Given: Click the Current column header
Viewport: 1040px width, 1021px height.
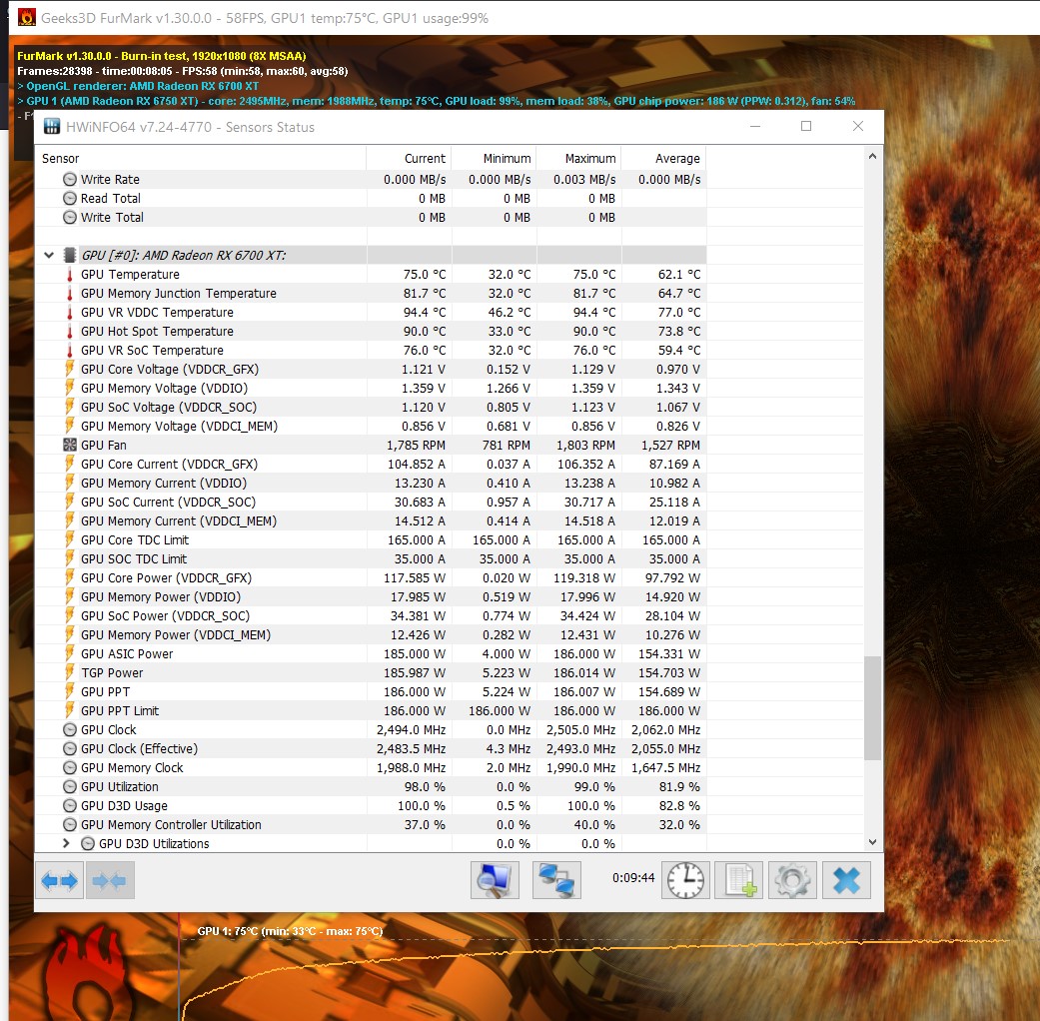Looking at the screenshot, I should (409, 159).
